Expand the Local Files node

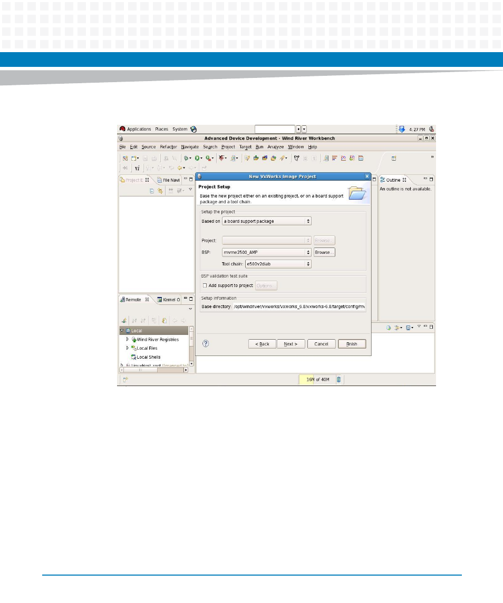128,348
